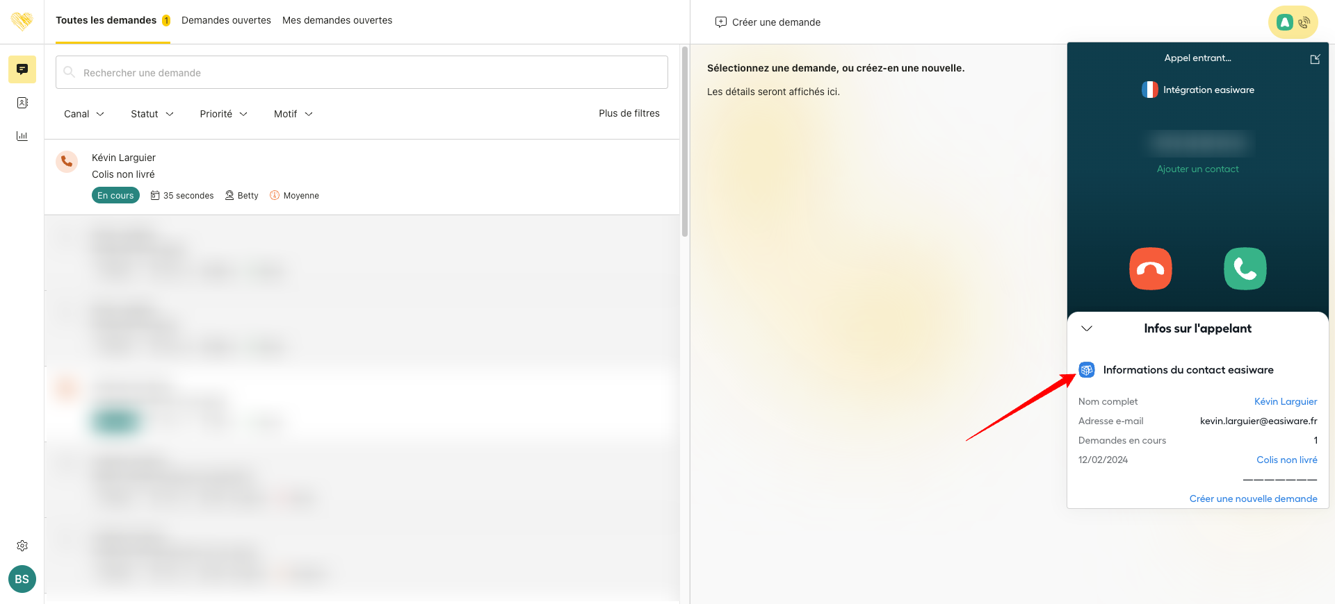
Task: Open the requests inbox sidebar icon
Action: 22,69
